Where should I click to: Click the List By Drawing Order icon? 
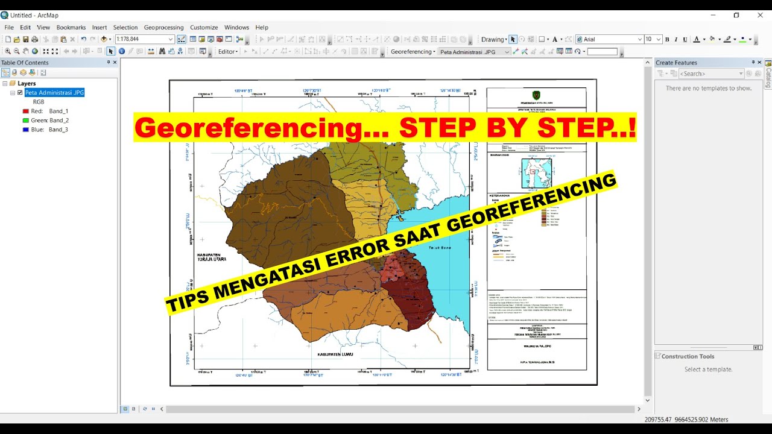[5, 72]
